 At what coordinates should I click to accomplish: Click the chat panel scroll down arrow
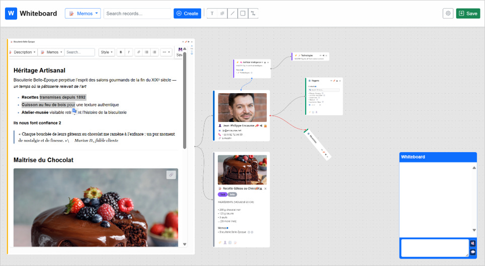click(474, 230)
